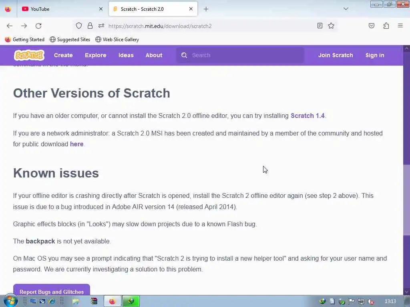Viewport: 410px width, 307px height.
Task: Click the muted volume speaker tray icon
Action: (x=371, y=301)
